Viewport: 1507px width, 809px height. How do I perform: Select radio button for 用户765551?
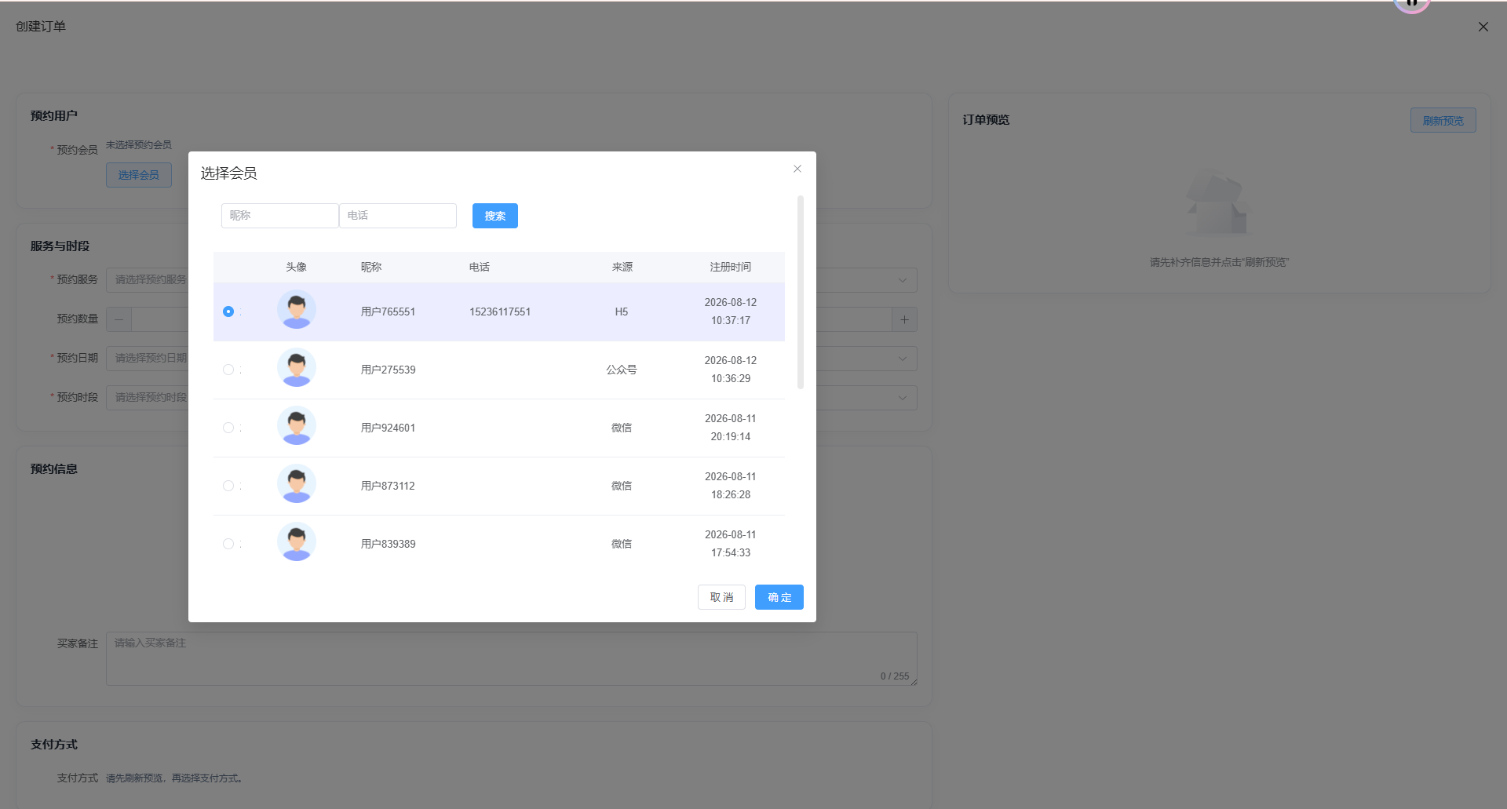228,312
